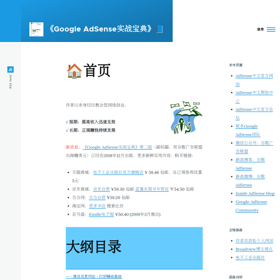Open 一、建设优质网站 outline link
The width and height of the screenshot is (280, 280).
tap(94, 276)
